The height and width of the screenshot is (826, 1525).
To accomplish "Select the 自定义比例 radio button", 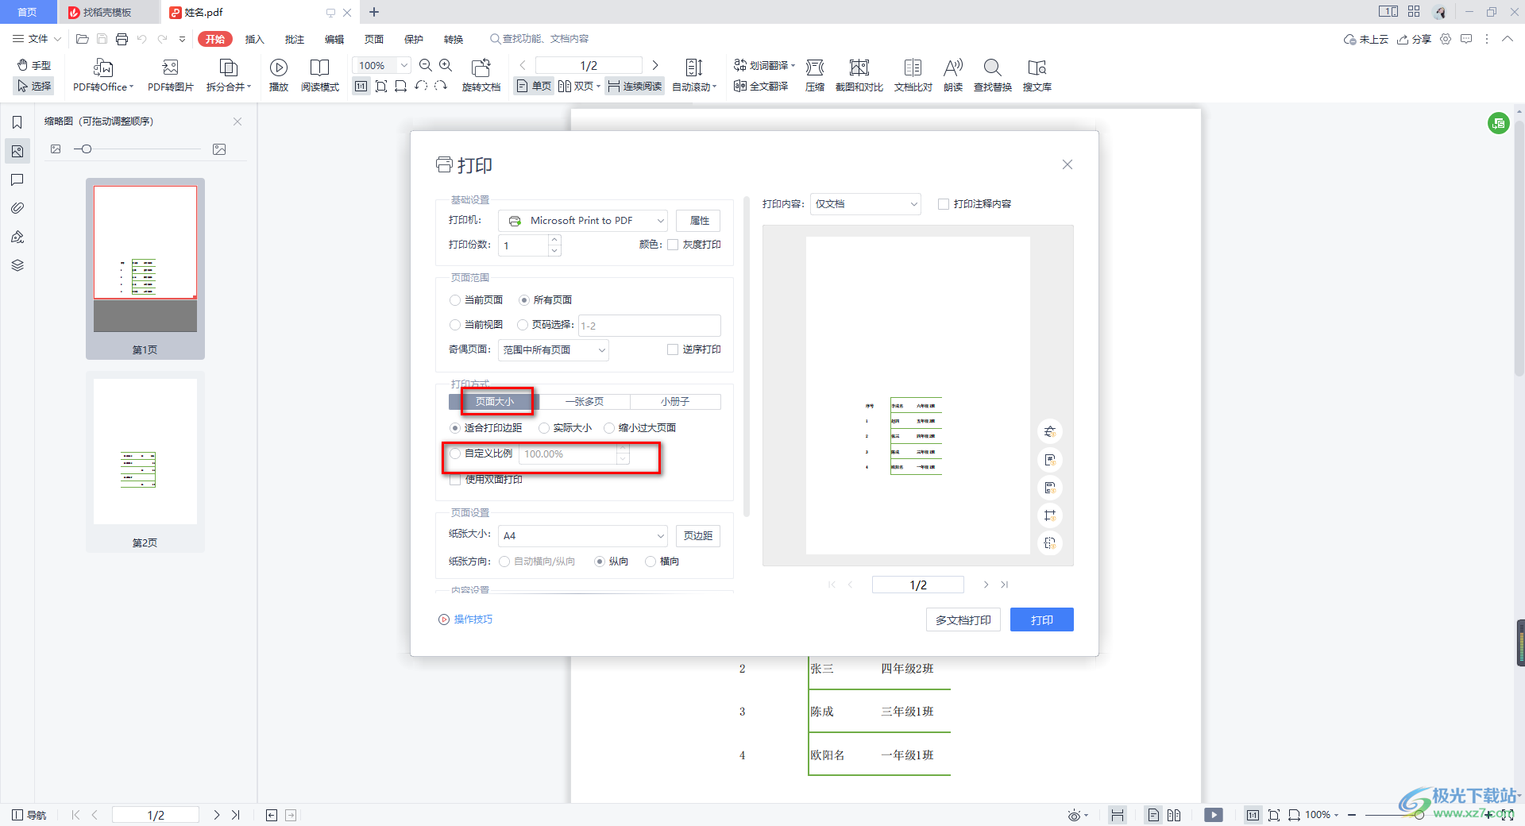I will tap(455, 454).
